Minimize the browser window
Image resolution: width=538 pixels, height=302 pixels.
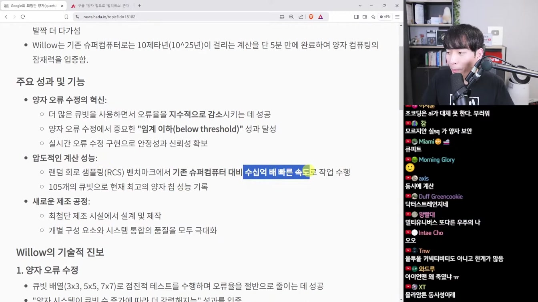pyautogui.click(x=371, y=6)
